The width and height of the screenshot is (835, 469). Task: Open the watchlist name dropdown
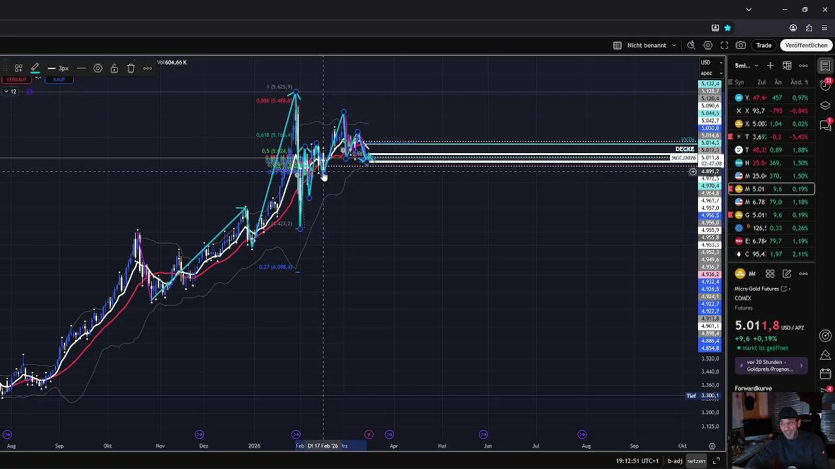(746, 66)
